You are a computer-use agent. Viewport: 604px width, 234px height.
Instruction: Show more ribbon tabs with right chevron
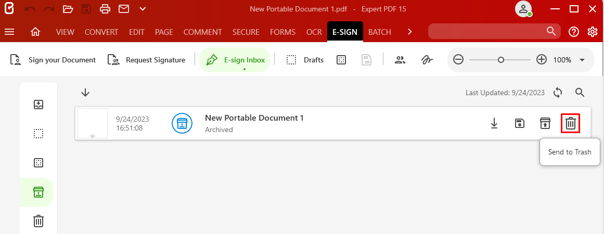tap(410, 32)
